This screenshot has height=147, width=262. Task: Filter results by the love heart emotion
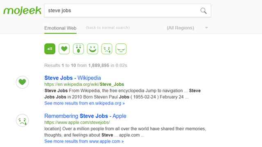click(64, 49)
